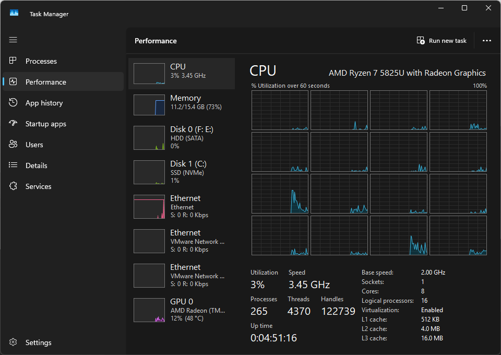Select the first Ethernet adapter entry

(x=182, y=207)
